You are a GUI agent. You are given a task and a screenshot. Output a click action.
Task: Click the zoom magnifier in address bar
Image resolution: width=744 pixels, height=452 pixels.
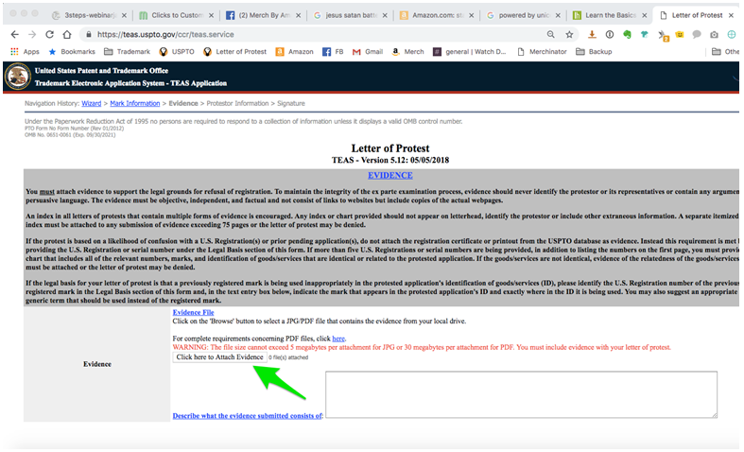(x=550, y=34)
